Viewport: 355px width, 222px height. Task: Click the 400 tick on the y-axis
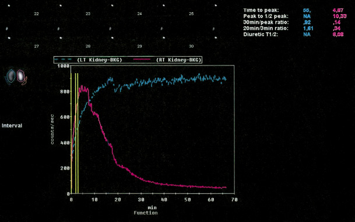pyautogui.click(x=65, y=143)
